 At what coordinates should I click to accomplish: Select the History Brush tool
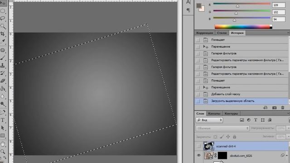pyautogui.click(x=3, y=73)
